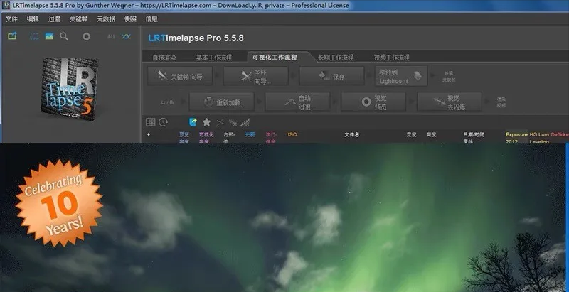Click the 视觉预览 button

tap(373, 102)
